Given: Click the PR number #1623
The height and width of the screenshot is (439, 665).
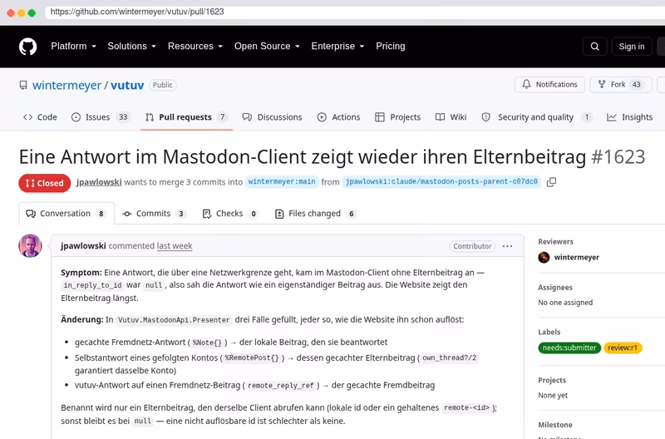Looking at the screenshot, I should click(618, 157).
